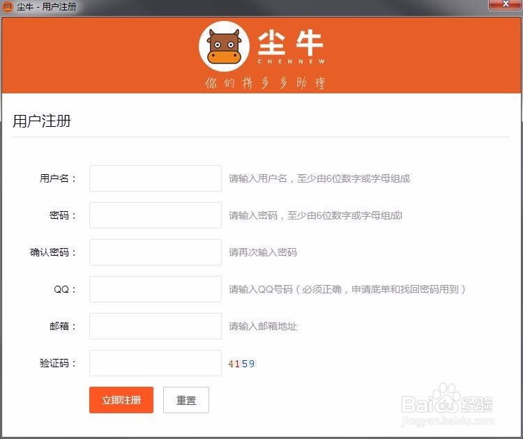Refresh the 4159 captcha code image
The width and height of the screenshot is (523, 439).
241,364
